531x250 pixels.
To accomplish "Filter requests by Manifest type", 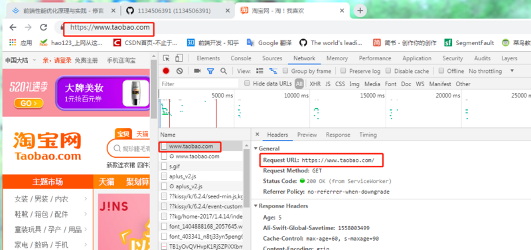I will click(x=440, y=84).
